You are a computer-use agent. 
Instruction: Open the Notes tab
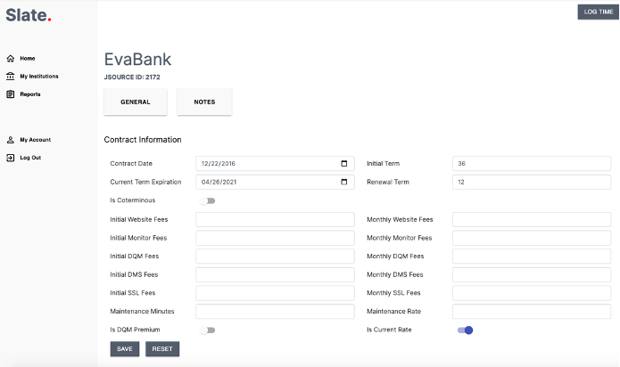tap(204, 102)
